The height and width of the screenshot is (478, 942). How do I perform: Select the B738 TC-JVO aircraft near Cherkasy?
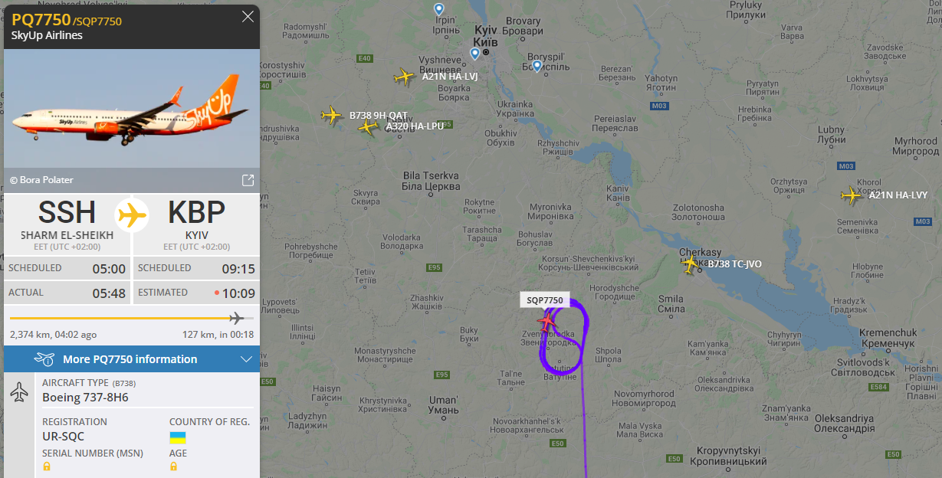tap(691, 264)
